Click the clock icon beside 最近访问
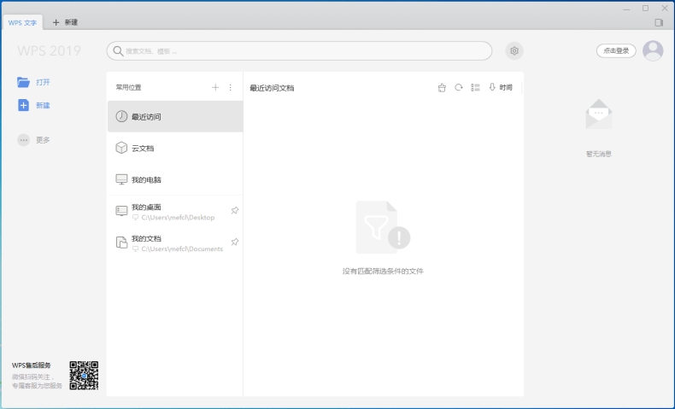The width and height of the screenshot is (675, 409). click(121, 116)
